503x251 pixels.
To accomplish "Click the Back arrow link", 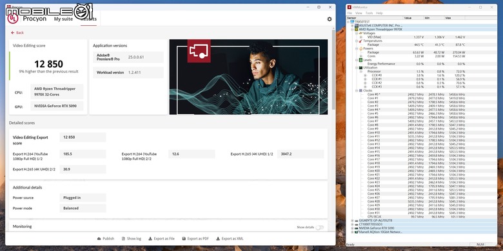I will pyautogui.click(x=17, y=33).
